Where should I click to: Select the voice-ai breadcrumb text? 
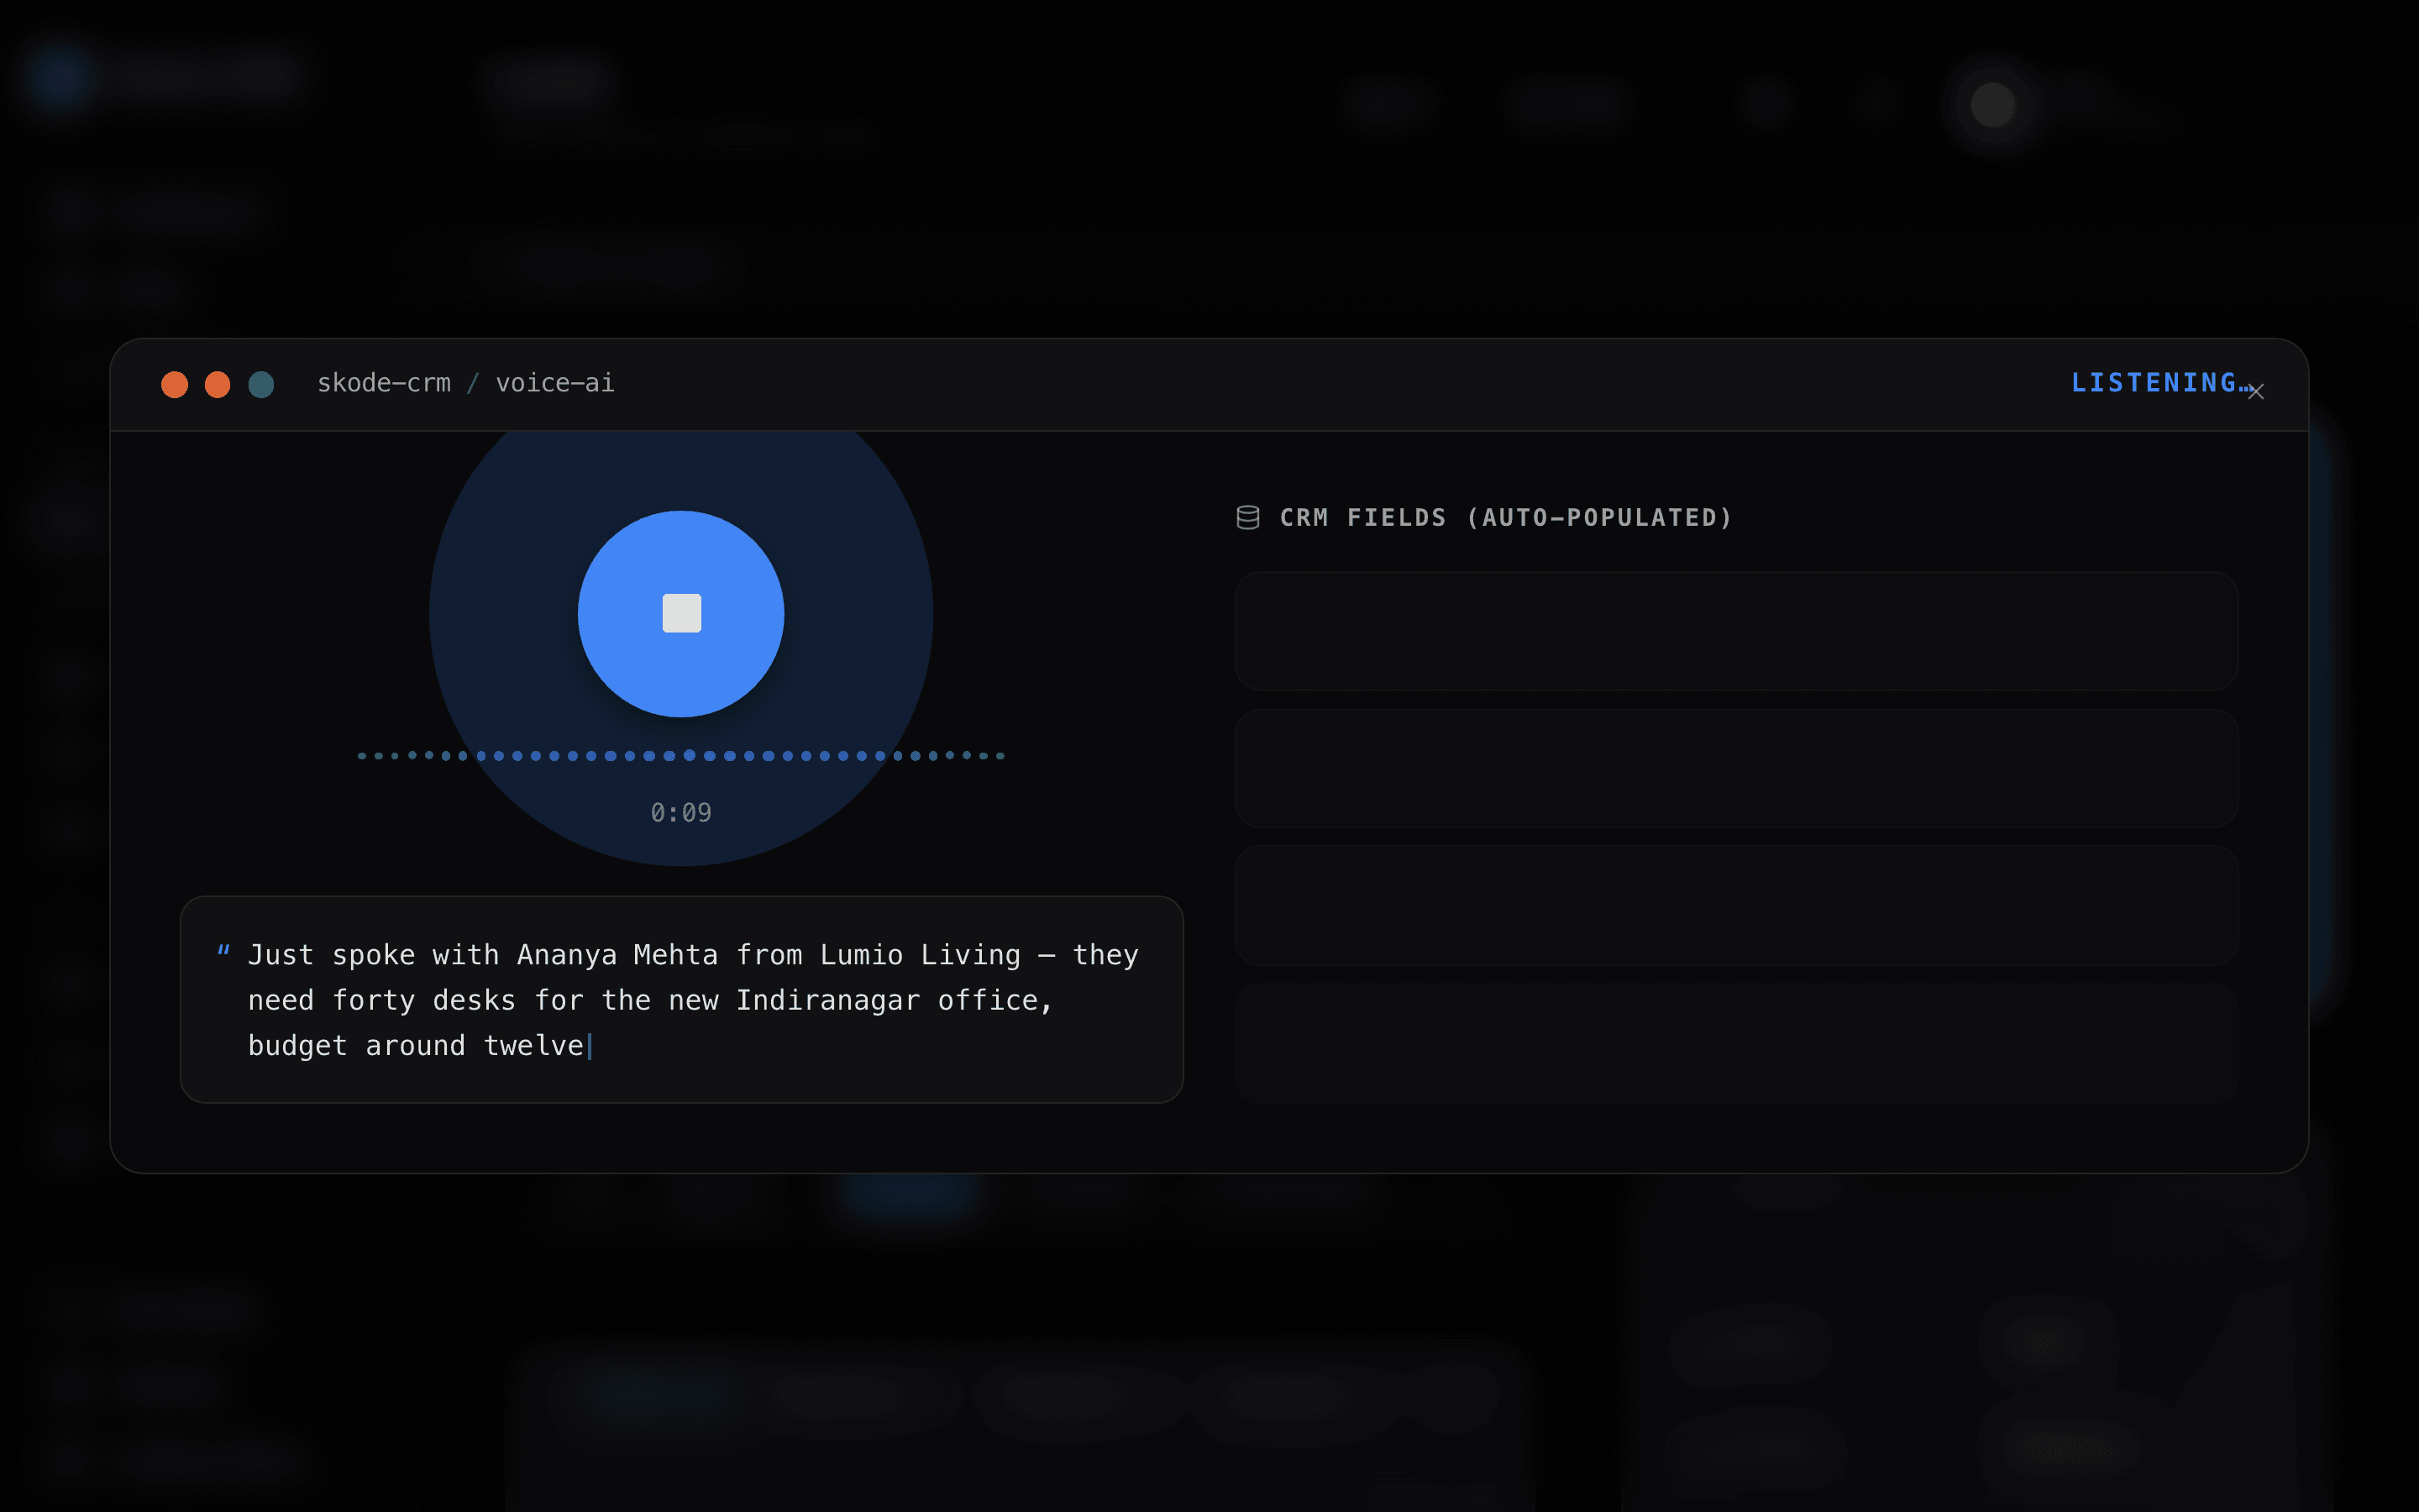click(x=554, y=383)
